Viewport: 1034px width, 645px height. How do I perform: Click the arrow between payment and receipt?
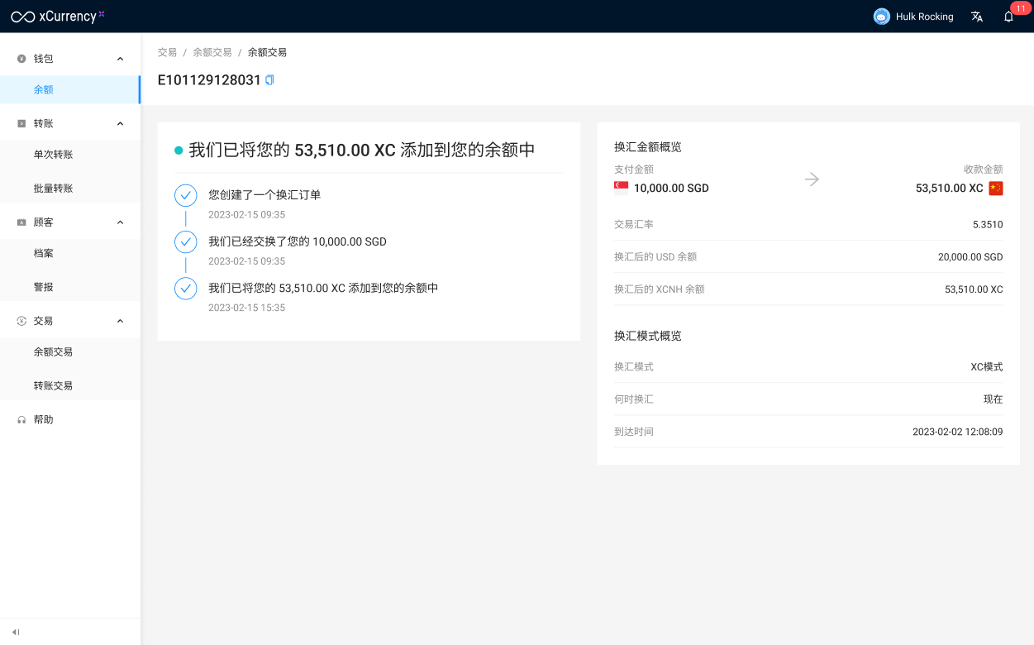click(812, 179)
